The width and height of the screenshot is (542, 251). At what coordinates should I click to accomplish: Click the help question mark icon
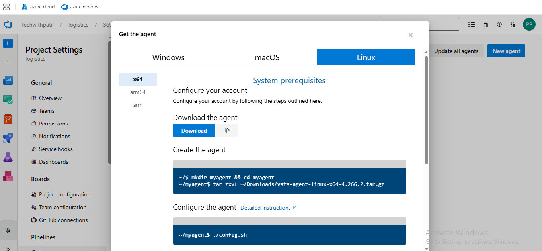click(x=499, y=24)
